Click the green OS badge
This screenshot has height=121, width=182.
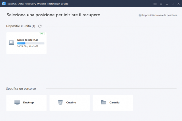coord(41,34)
